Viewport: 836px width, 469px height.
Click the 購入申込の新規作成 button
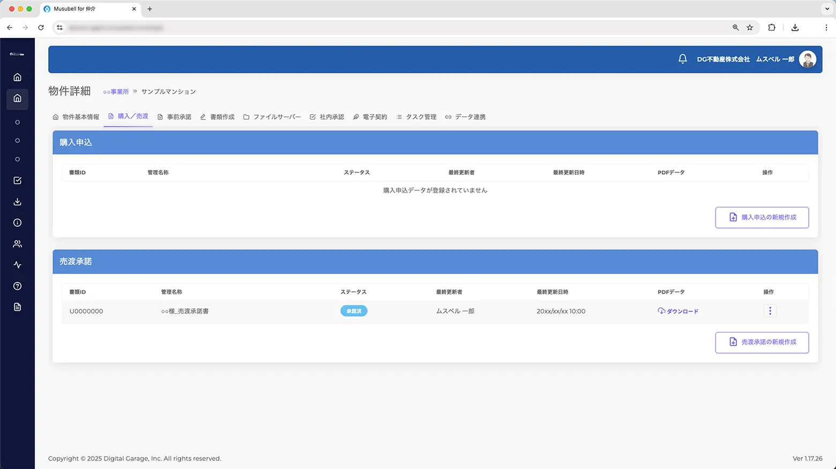coord(762,217)
